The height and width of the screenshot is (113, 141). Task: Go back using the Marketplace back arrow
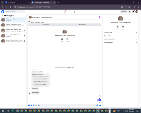(x=2, y=16)
